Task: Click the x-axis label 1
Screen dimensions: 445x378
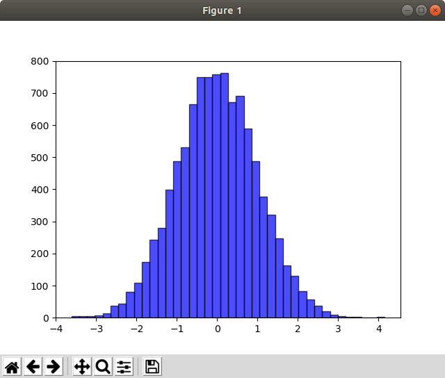Action: click(x=257, y=329)
